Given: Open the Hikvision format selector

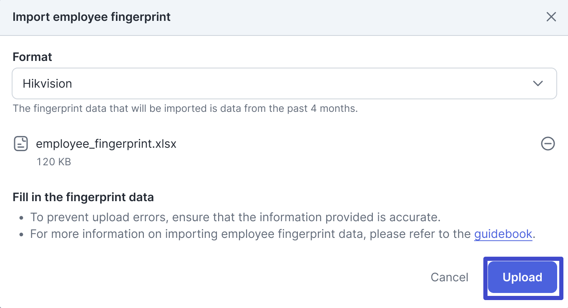Looking at the screenshot, I should click(x=284, y=83).
